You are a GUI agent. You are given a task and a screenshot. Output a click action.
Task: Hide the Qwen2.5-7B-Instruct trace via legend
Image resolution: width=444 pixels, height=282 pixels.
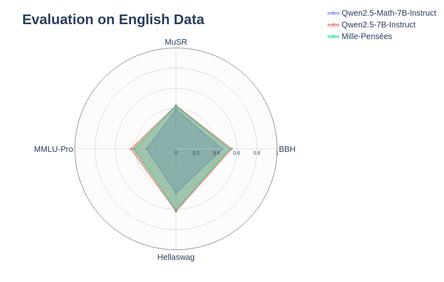pos(378,25)
